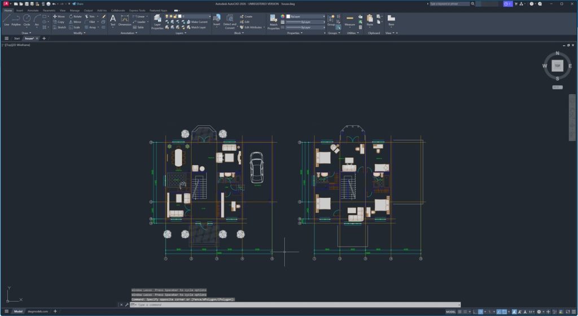Click the Stretch tool
Screen dimensions: 578x316
59,27
